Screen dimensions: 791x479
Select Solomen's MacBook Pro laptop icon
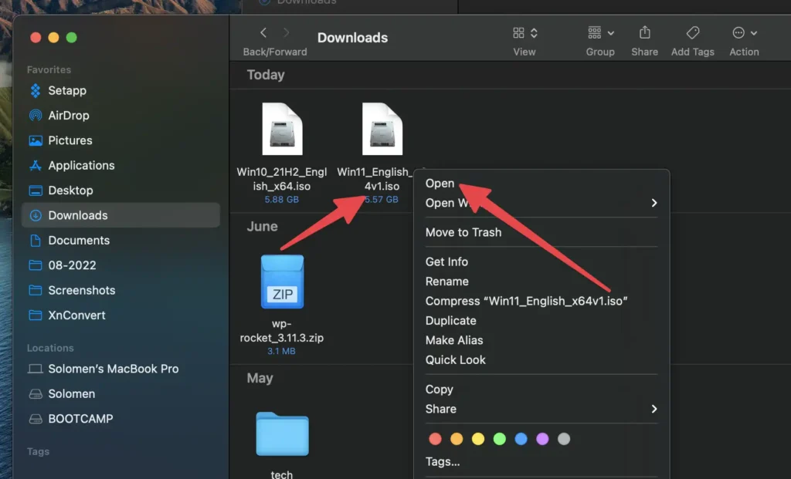[36, 369]
